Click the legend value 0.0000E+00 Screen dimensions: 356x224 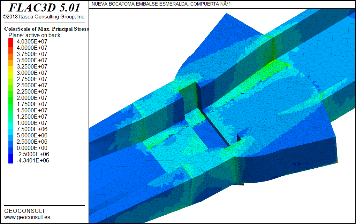point(32,148)
